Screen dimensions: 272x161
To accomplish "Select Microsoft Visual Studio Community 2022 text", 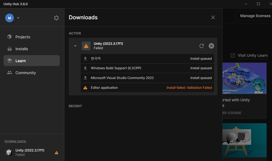I will pyautogui.click(x=122, y=78).
